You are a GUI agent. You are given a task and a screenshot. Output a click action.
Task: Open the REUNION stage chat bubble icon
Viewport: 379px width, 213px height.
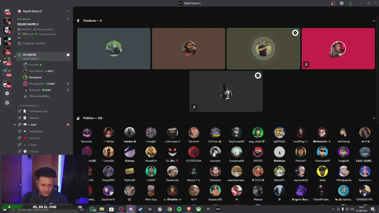68,55
